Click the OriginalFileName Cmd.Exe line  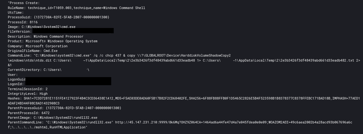[x=32, y=51]
